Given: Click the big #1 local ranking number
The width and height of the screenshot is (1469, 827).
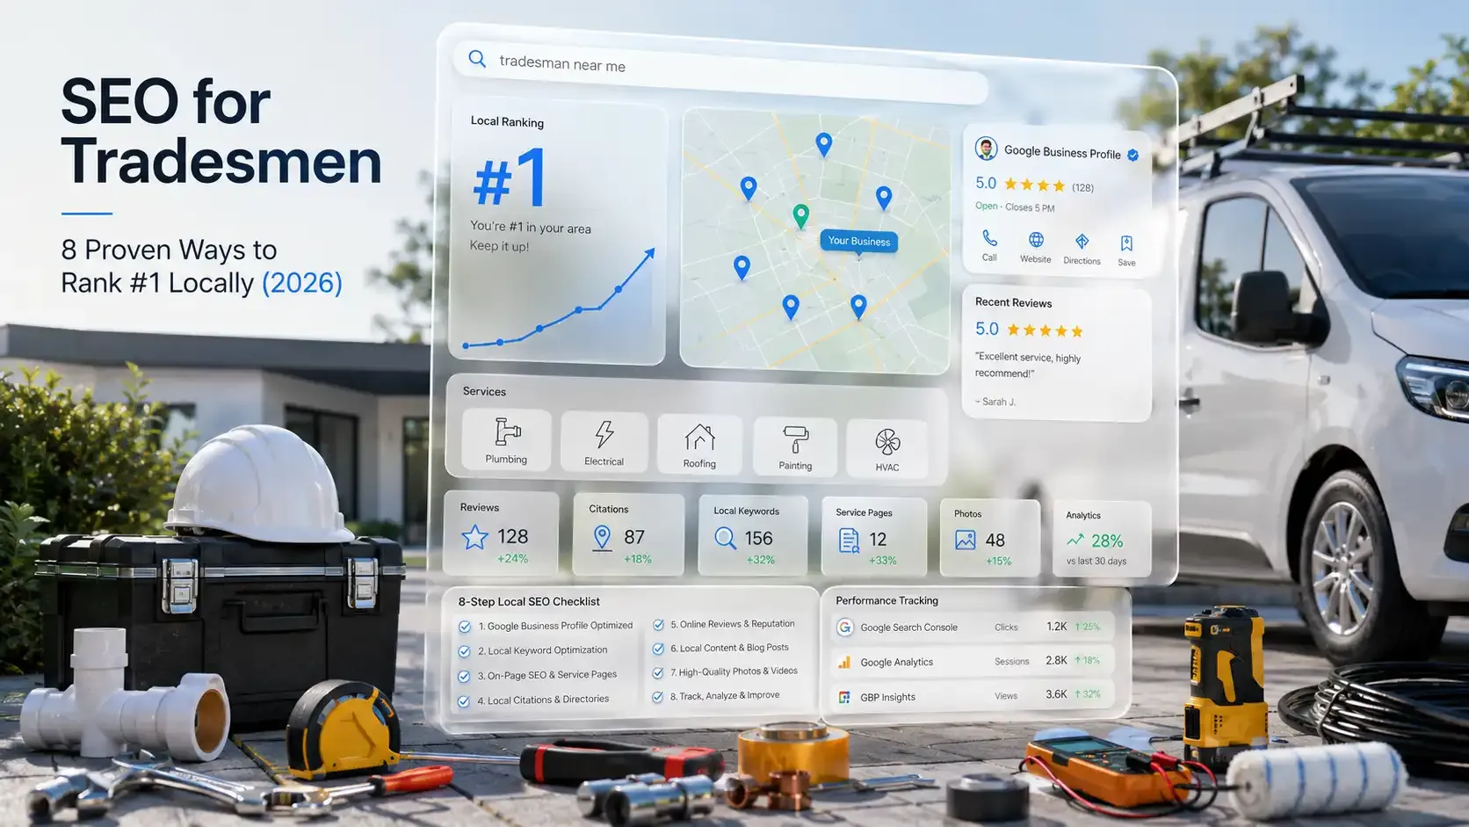Looking at the screenshot, I should pos(510,178).
